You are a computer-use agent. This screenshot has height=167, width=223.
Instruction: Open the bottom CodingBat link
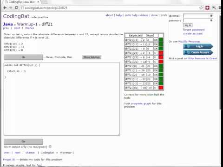(47, 153)
